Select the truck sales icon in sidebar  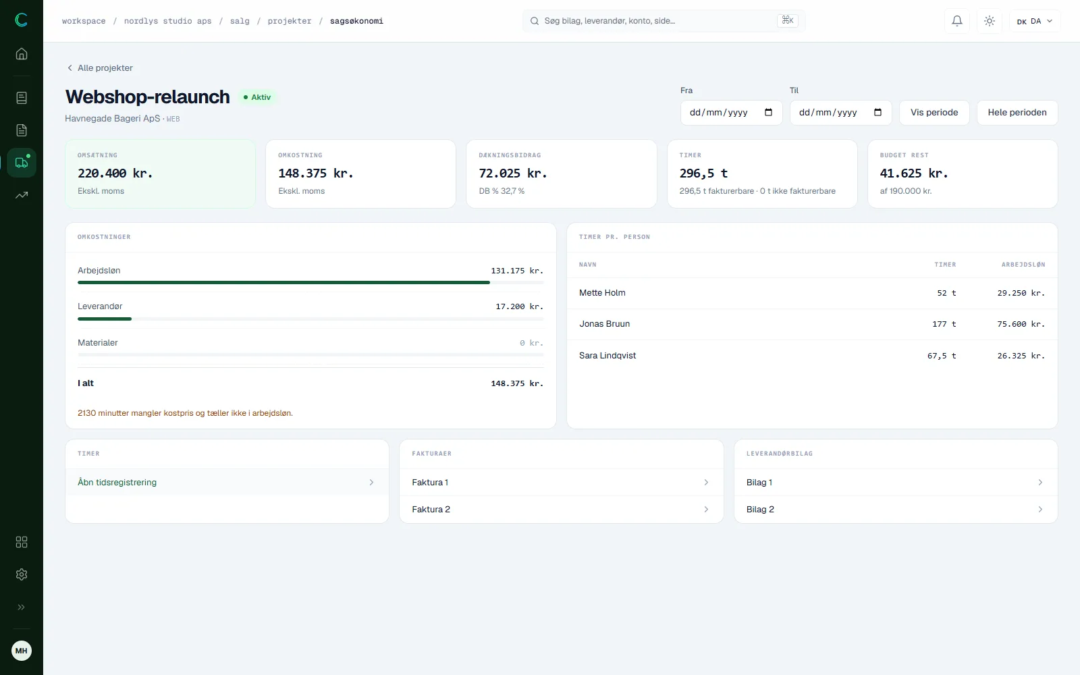(x=22, y=163)
